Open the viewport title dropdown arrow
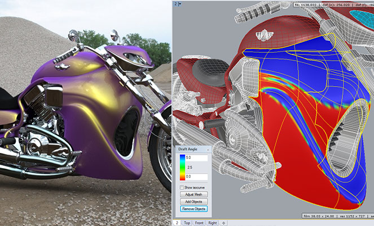 tap(181, 4)
